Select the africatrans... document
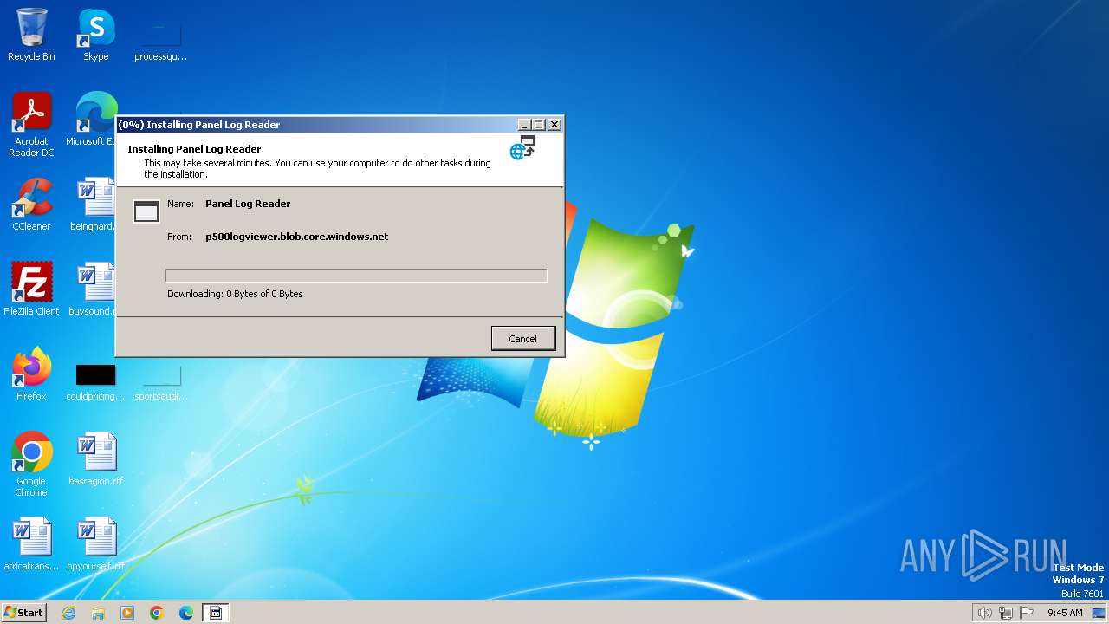The height and width of the screenshot is (624, 1109). tap(31, 544)
